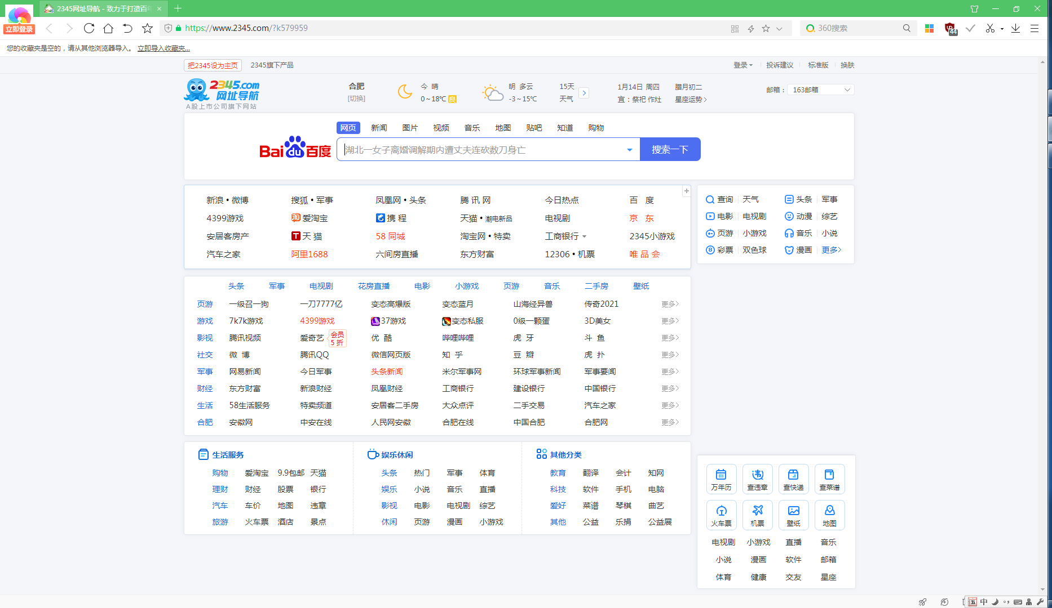Expand 工商银行 dropdown arrow
1052x608 pixels.
click(584, 236)
